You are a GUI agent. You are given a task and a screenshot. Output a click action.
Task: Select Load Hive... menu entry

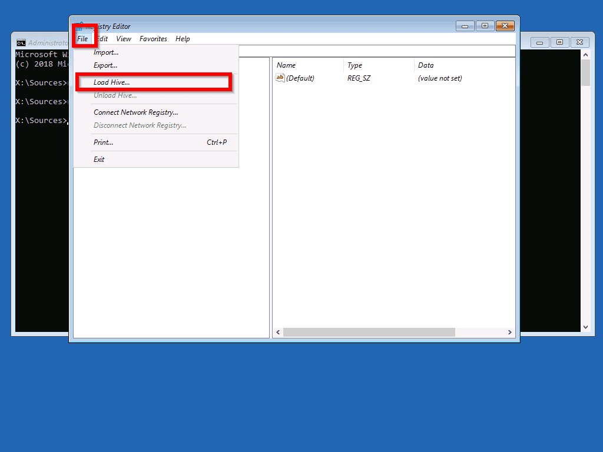[x=156, y=82]
